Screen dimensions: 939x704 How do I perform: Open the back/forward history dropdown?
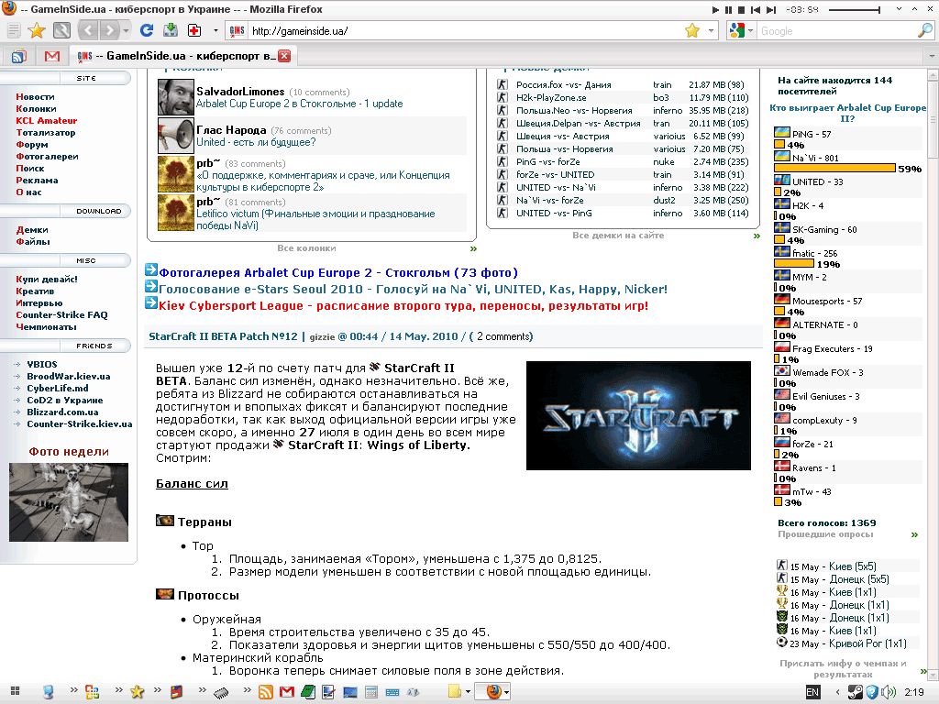(x=126, y=30)
